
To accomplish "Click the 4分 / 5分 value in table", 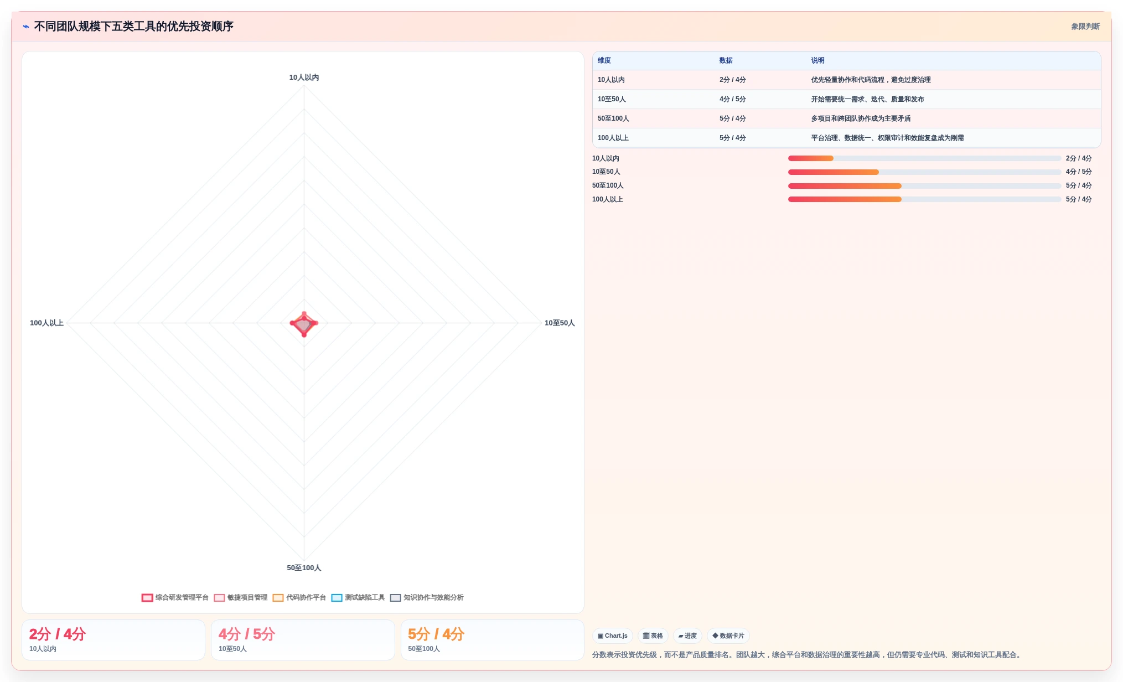I will [733, 99].
